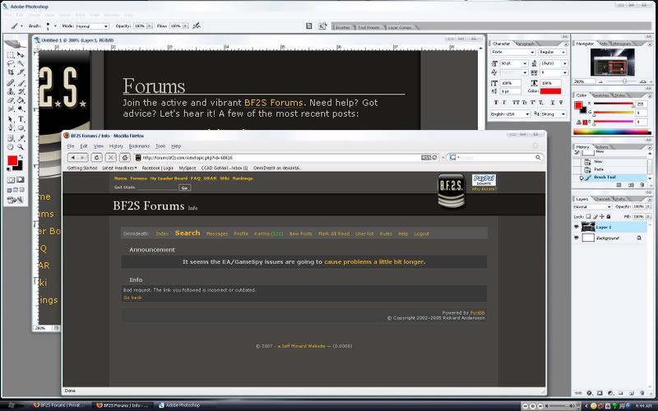The height and width of the screenshot is (411, 658).
Task: Switch to Quick Mask mode
Action: [20, 180]
